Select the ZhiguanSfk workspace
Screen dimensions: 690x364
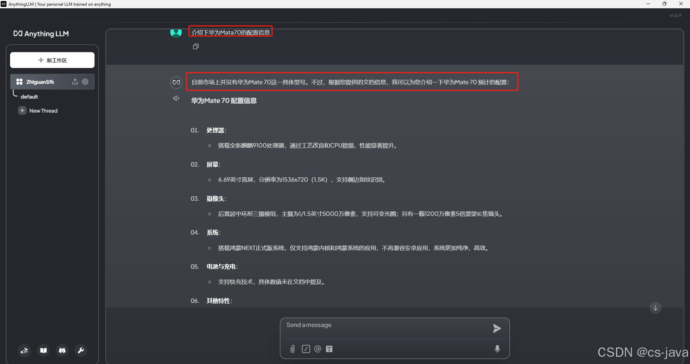pyautogui.click(x=40, y=82)
